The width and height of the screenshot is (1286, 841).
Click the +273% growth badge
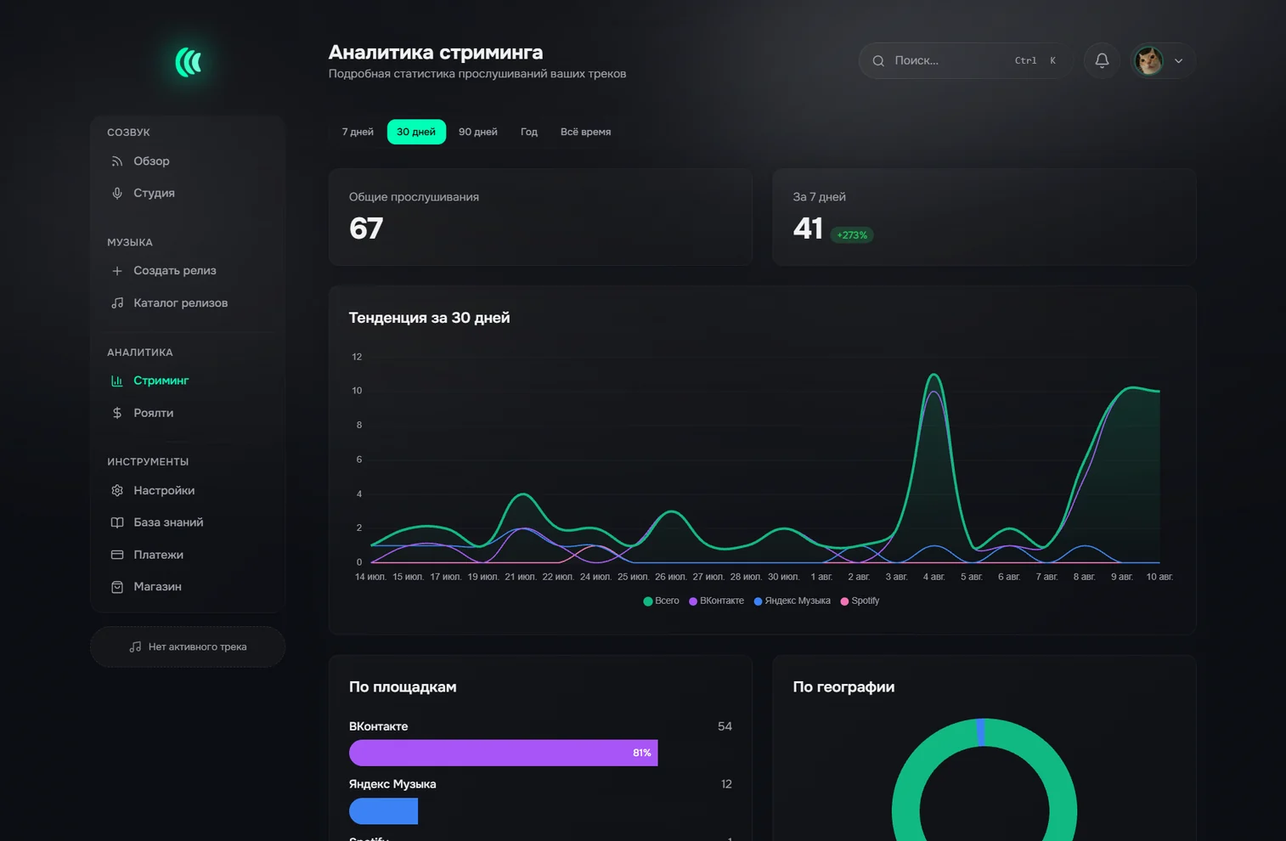852,235
